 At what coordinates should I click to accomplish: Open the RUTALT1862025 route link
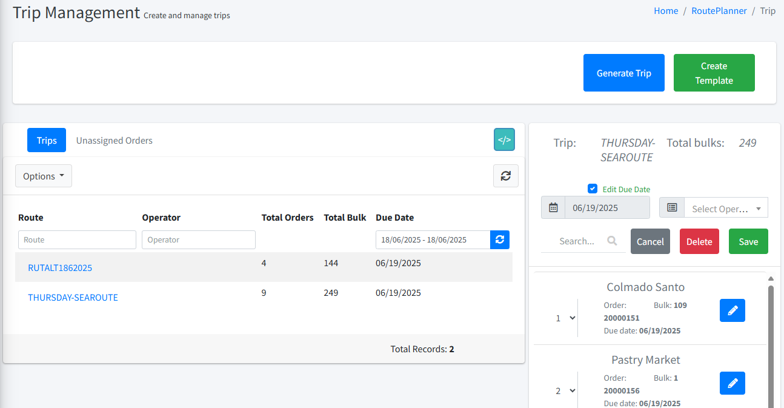point(60,267)
